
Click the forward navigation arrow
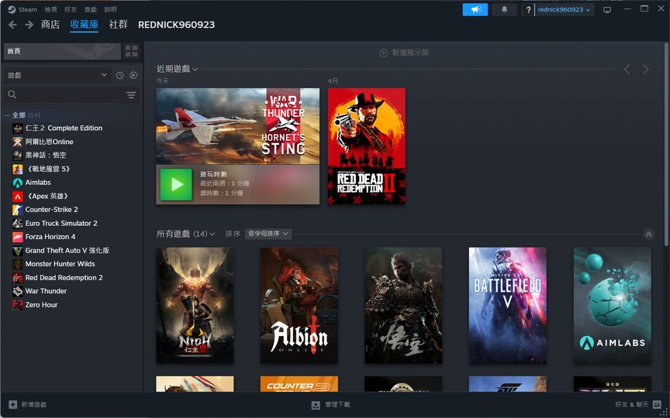29,25
